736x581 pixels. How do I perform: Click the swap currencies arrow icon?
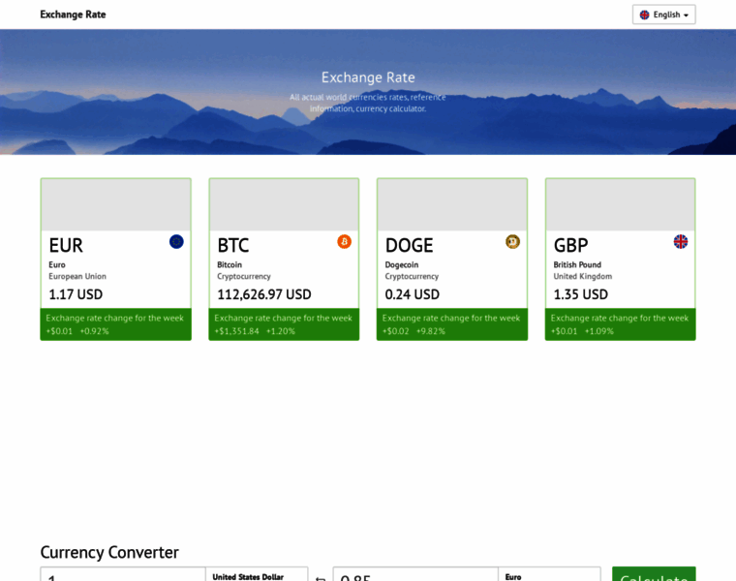(x=321, y=577)
